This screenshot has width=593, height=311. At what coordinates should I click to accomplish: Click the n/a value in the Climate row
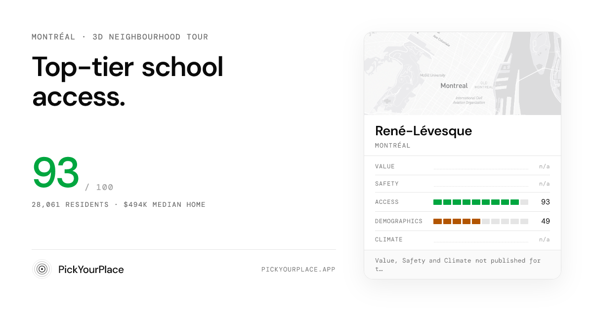click(x=545, y=239)
